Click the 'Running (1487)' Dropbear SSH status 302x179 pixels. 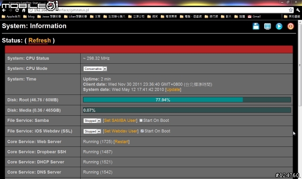pos(98,152)
